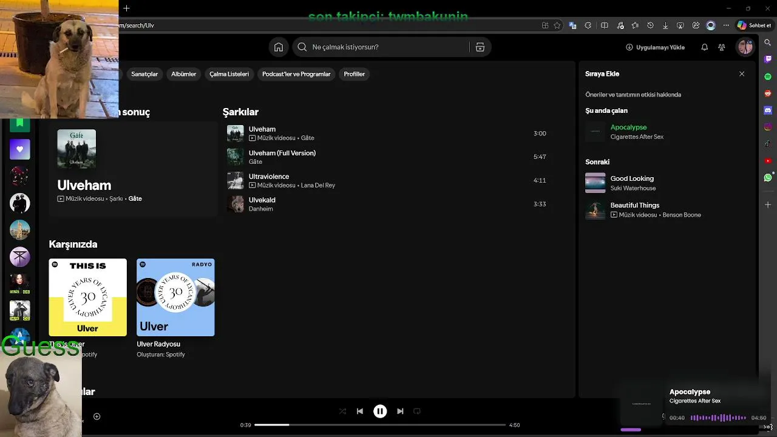Image resolution: width=777 pixels, height=437 pixels.
Task: Open WhatsApp in browser sidebar
Action: [768, 178]
